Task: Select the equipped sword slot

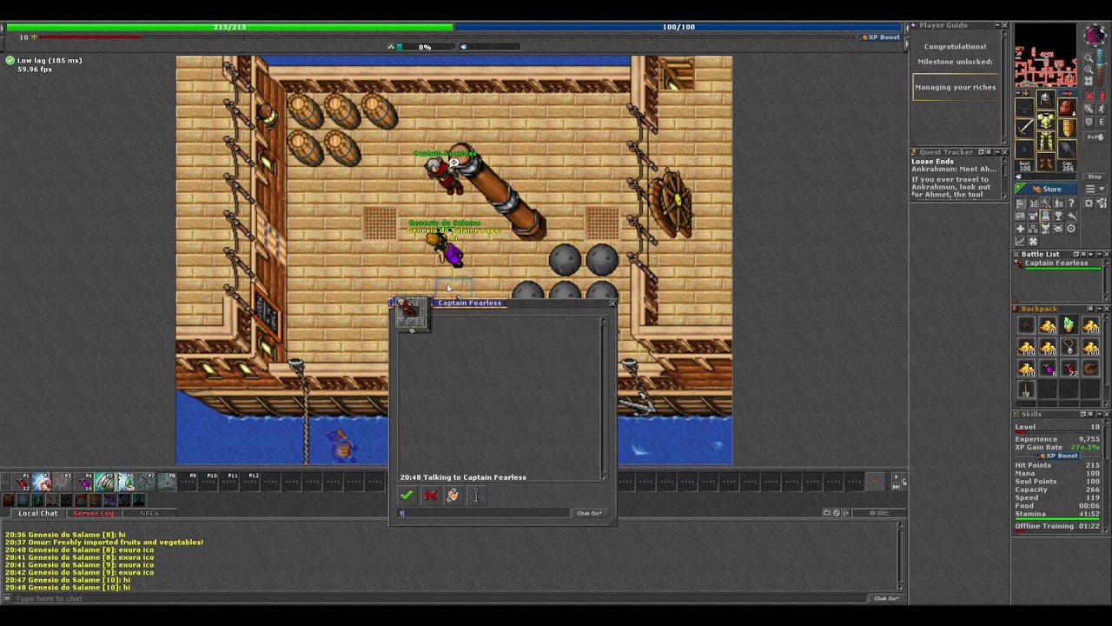Action: coord(1025,129)
